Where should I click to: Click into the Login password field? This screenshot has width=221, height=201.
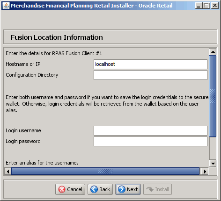(150, 141)
